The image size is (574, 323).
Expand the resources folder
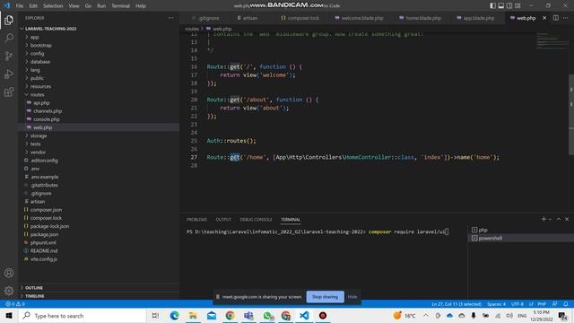point(40,86)
